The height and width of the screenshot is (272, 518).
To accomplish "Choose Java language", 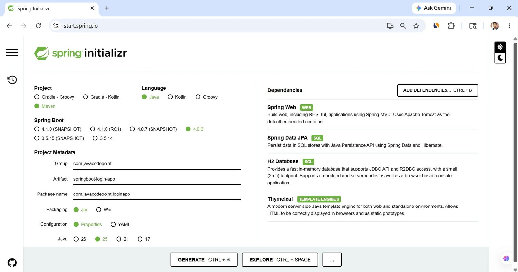I will [150, 97].
